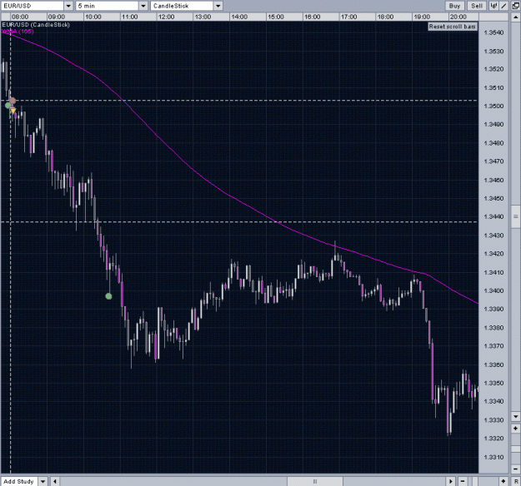Click the EUR/USD symbol field
The image size is (521, 486).
[x=33, y=6]
